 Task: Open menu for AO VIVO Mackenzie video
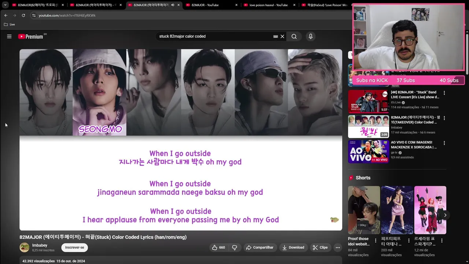pyautogui.click(x=444, y=143)
